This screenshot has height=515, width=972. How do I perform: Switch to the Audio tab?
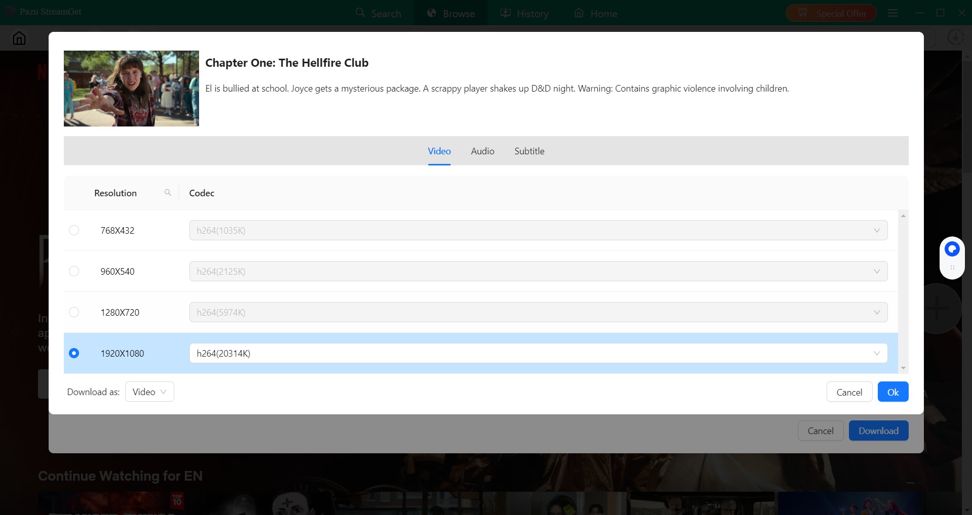(x=482, y=151)
